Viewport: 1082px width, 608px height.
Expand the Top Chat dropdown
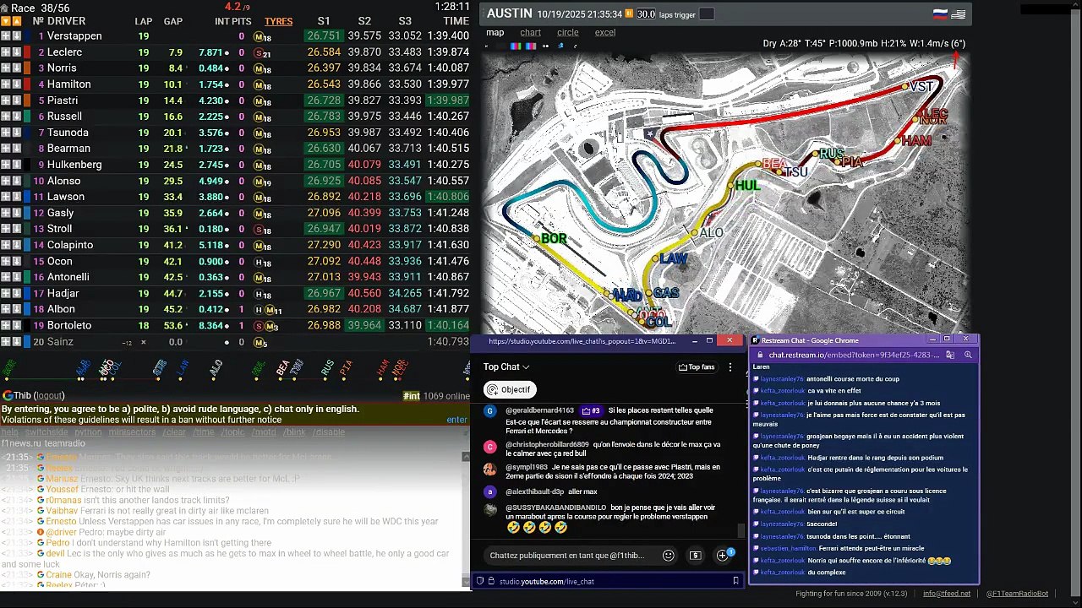click(x=506, y=367)
